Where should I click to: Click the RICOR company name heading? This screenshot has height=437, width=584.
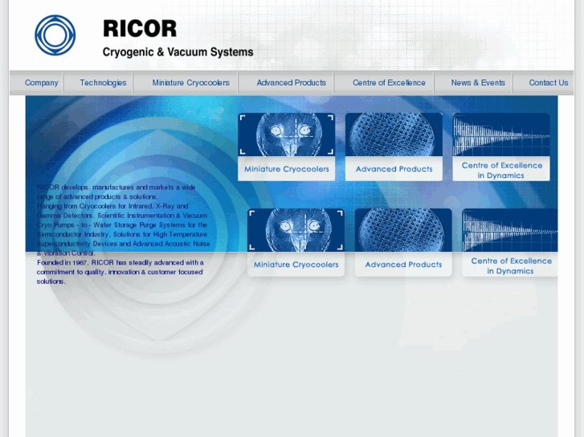pos(140,29)
